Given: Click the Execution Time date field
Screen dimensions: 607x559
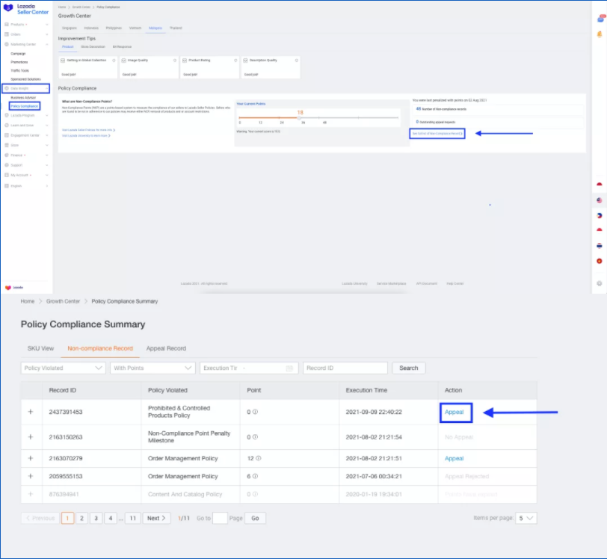Looking at the screenshot, I should coord(249,368).
